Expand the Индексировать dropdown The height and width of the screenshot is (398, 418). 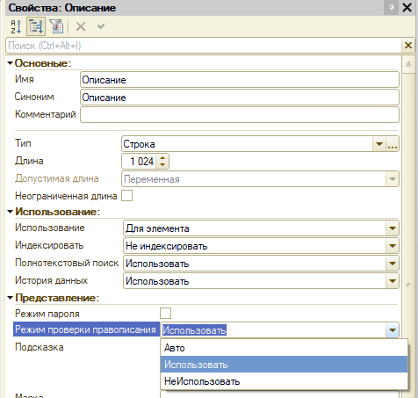[393, 246]
